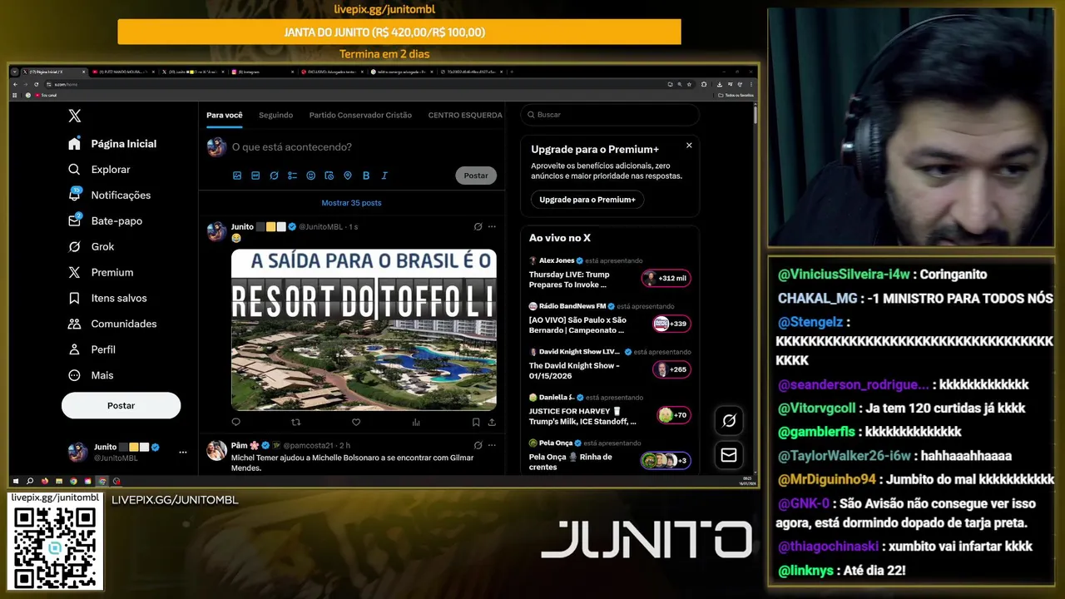Click the taskbar search magnifier icon
This screenshot has height=599, width=1065.
[x=30, y=481]
